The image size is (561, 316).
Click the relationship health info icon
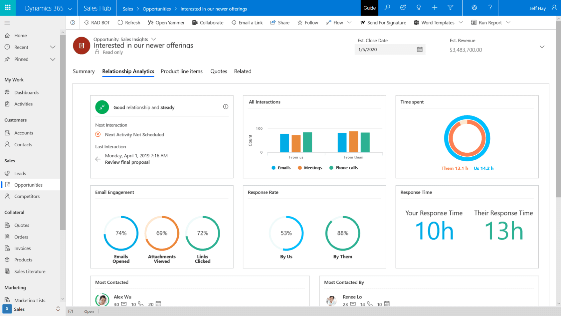click(226, 107)
